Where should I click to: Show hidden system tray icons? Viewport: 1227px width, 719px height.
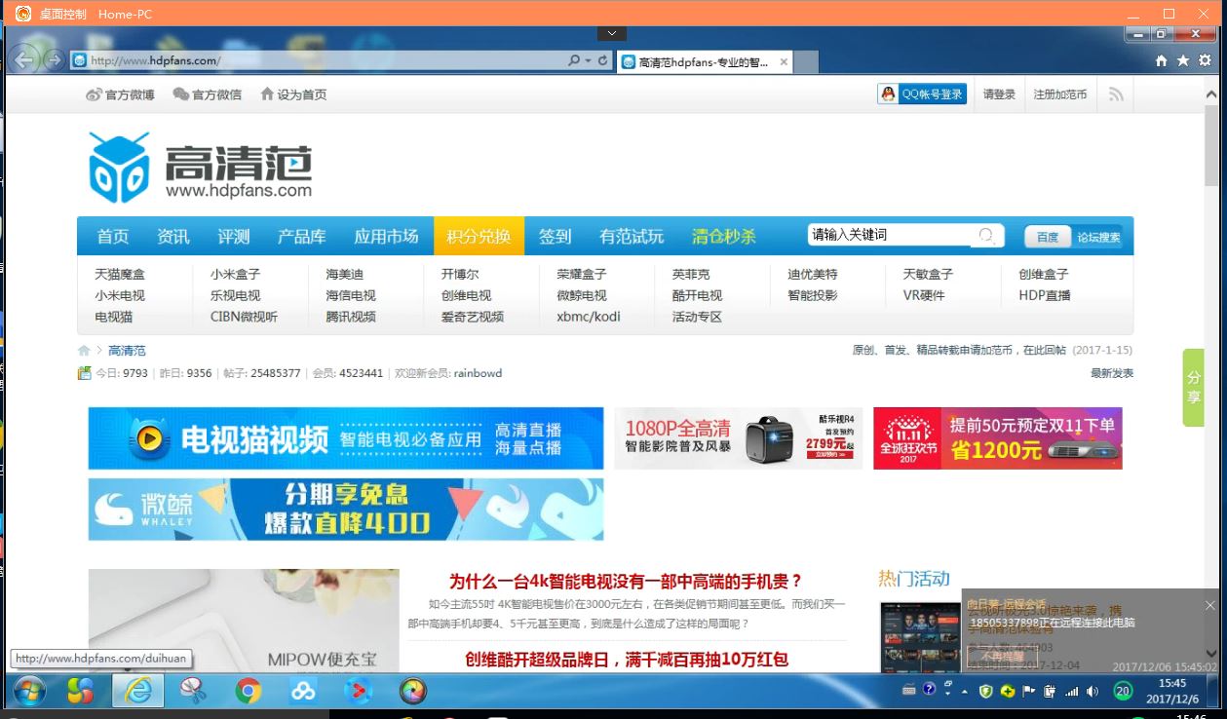965,691
